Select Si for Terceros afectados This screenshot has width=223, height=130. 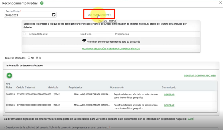click(x=37, y=58)
